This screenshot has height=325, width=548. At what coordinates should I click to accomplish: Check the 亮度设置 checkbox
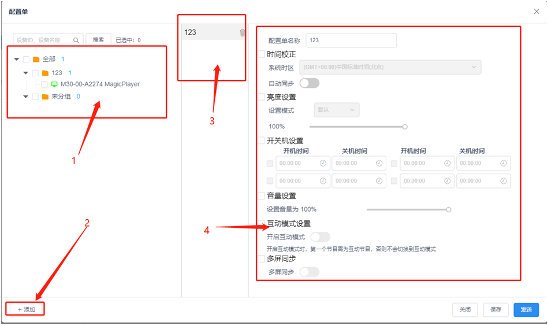coord(262,97)
